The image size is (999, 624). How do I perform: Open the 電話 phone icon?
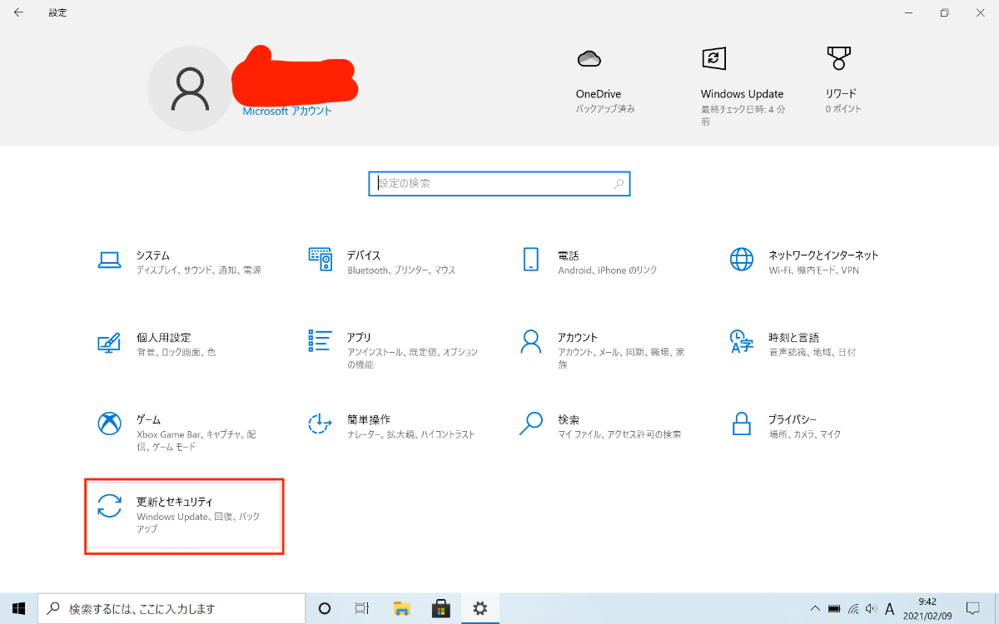click(531, 260)
